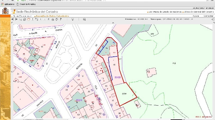Screen dimensions: 215x120
Task: Open Dirección General del Catastro link
Action: click(x=199, y=12)
